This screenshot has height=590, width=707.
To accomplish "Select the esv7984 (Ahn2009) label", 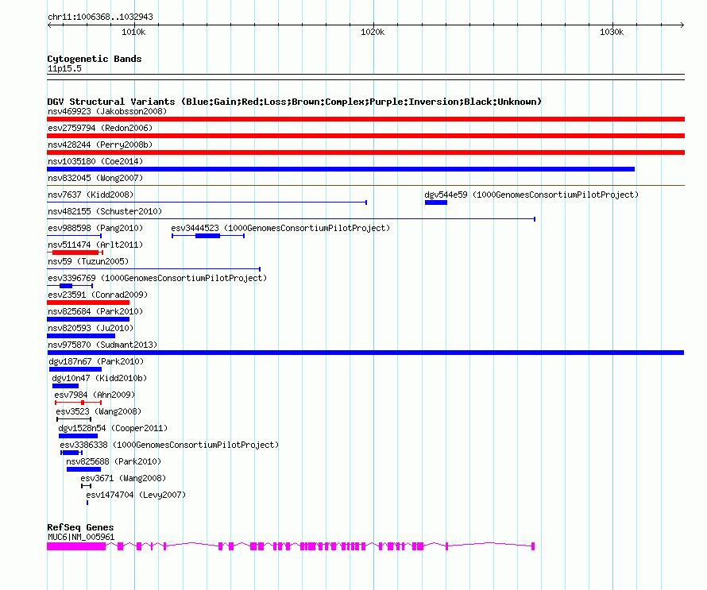I will click(95, 395).
